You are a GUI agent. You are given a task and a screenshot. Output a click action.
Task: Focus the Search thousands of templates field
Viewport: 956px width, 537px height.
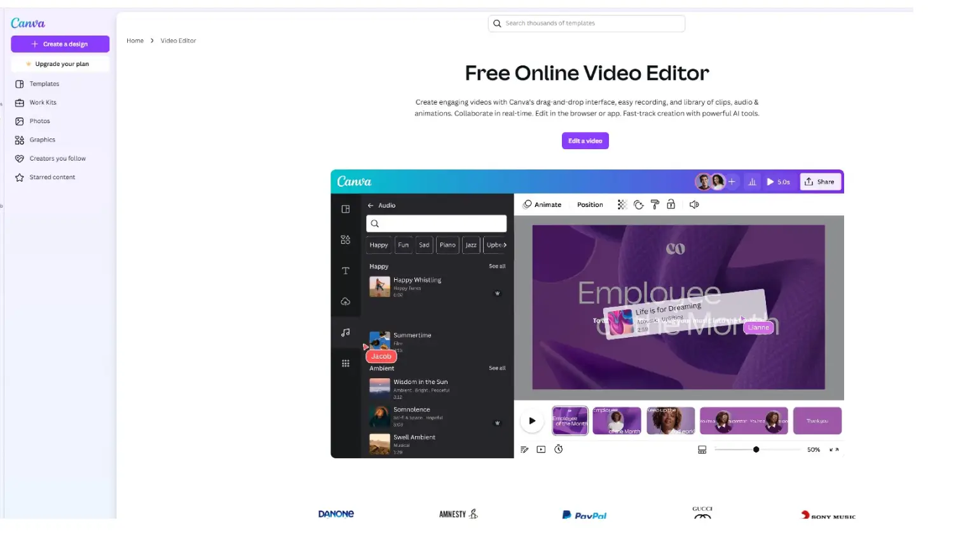(x=587, y=23)
